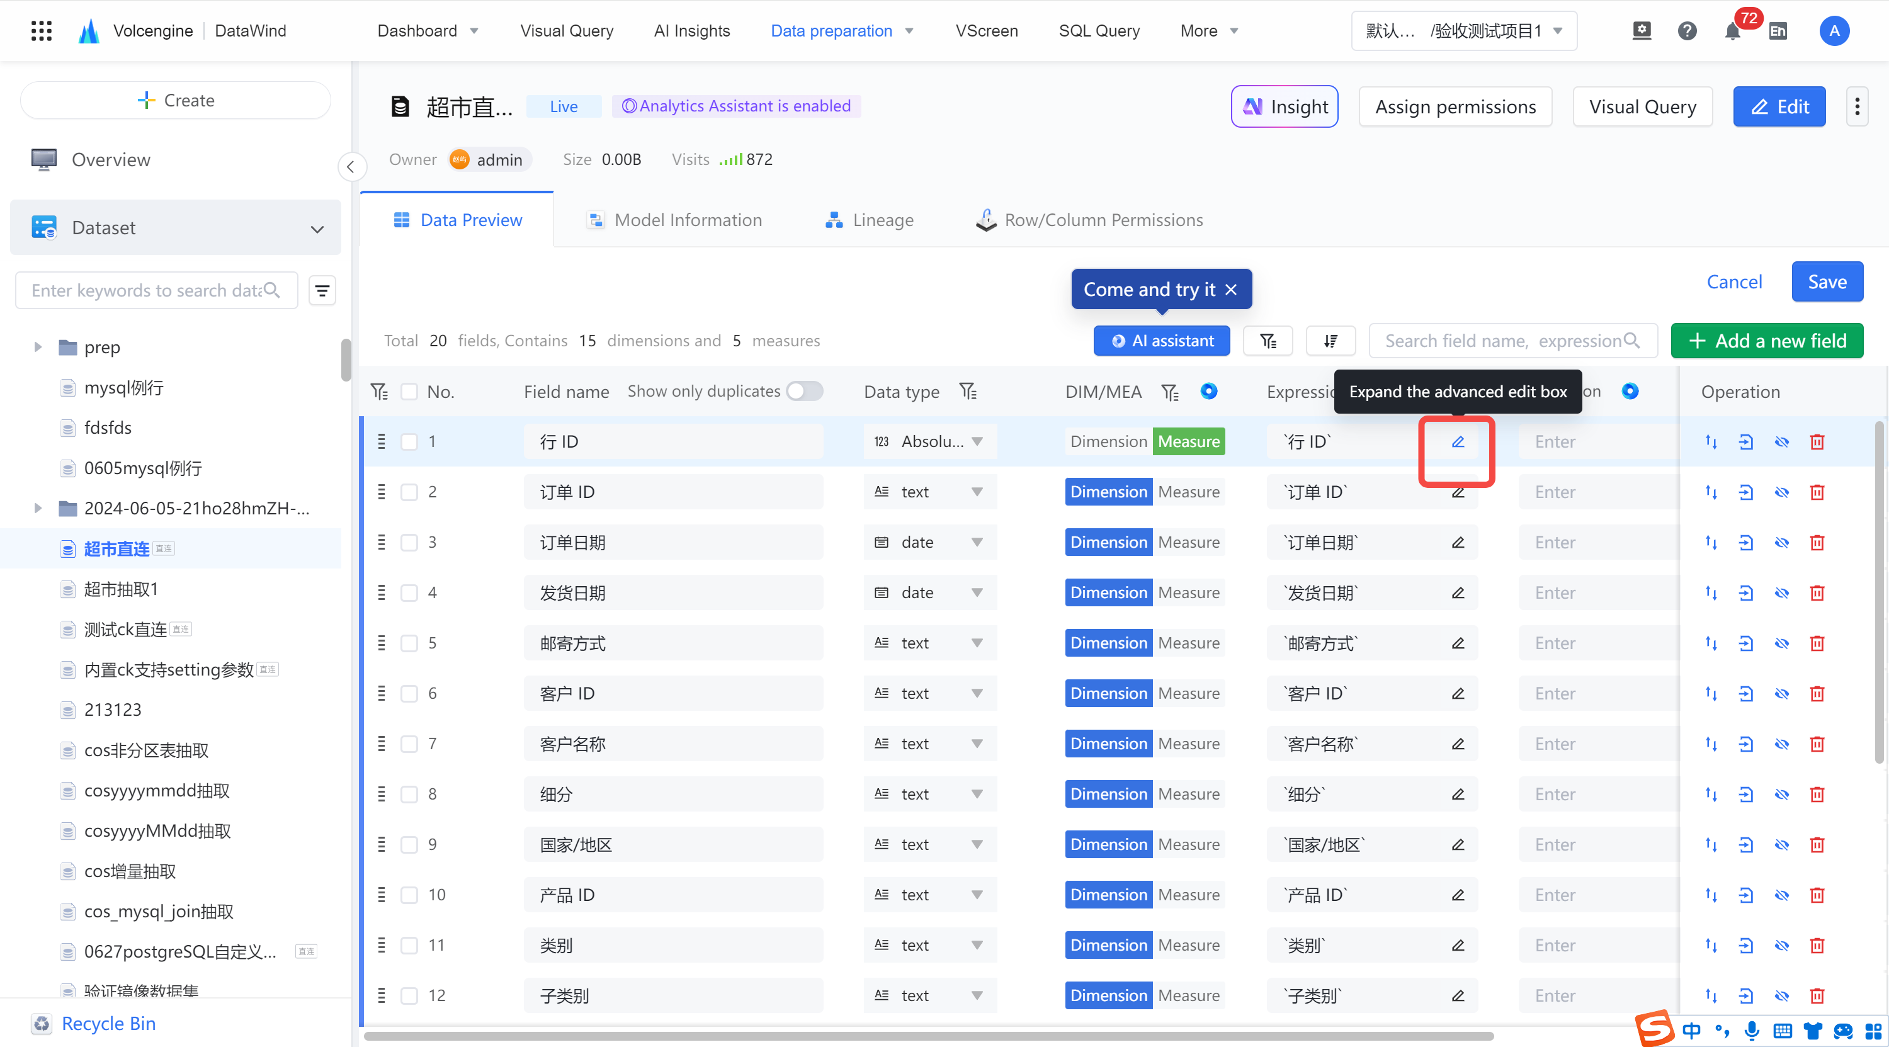Click the blue Edit button

click(1779, 107)
